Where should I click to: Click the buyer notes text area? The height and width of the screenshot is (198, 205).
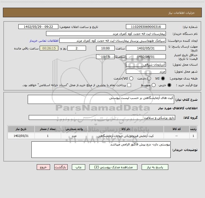click(101, 150)
